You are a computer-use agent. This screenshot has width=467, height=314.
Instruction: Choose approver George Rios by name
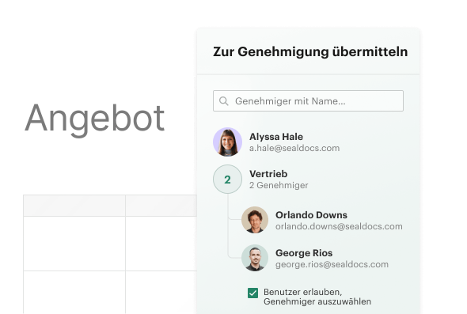[304, 253]
